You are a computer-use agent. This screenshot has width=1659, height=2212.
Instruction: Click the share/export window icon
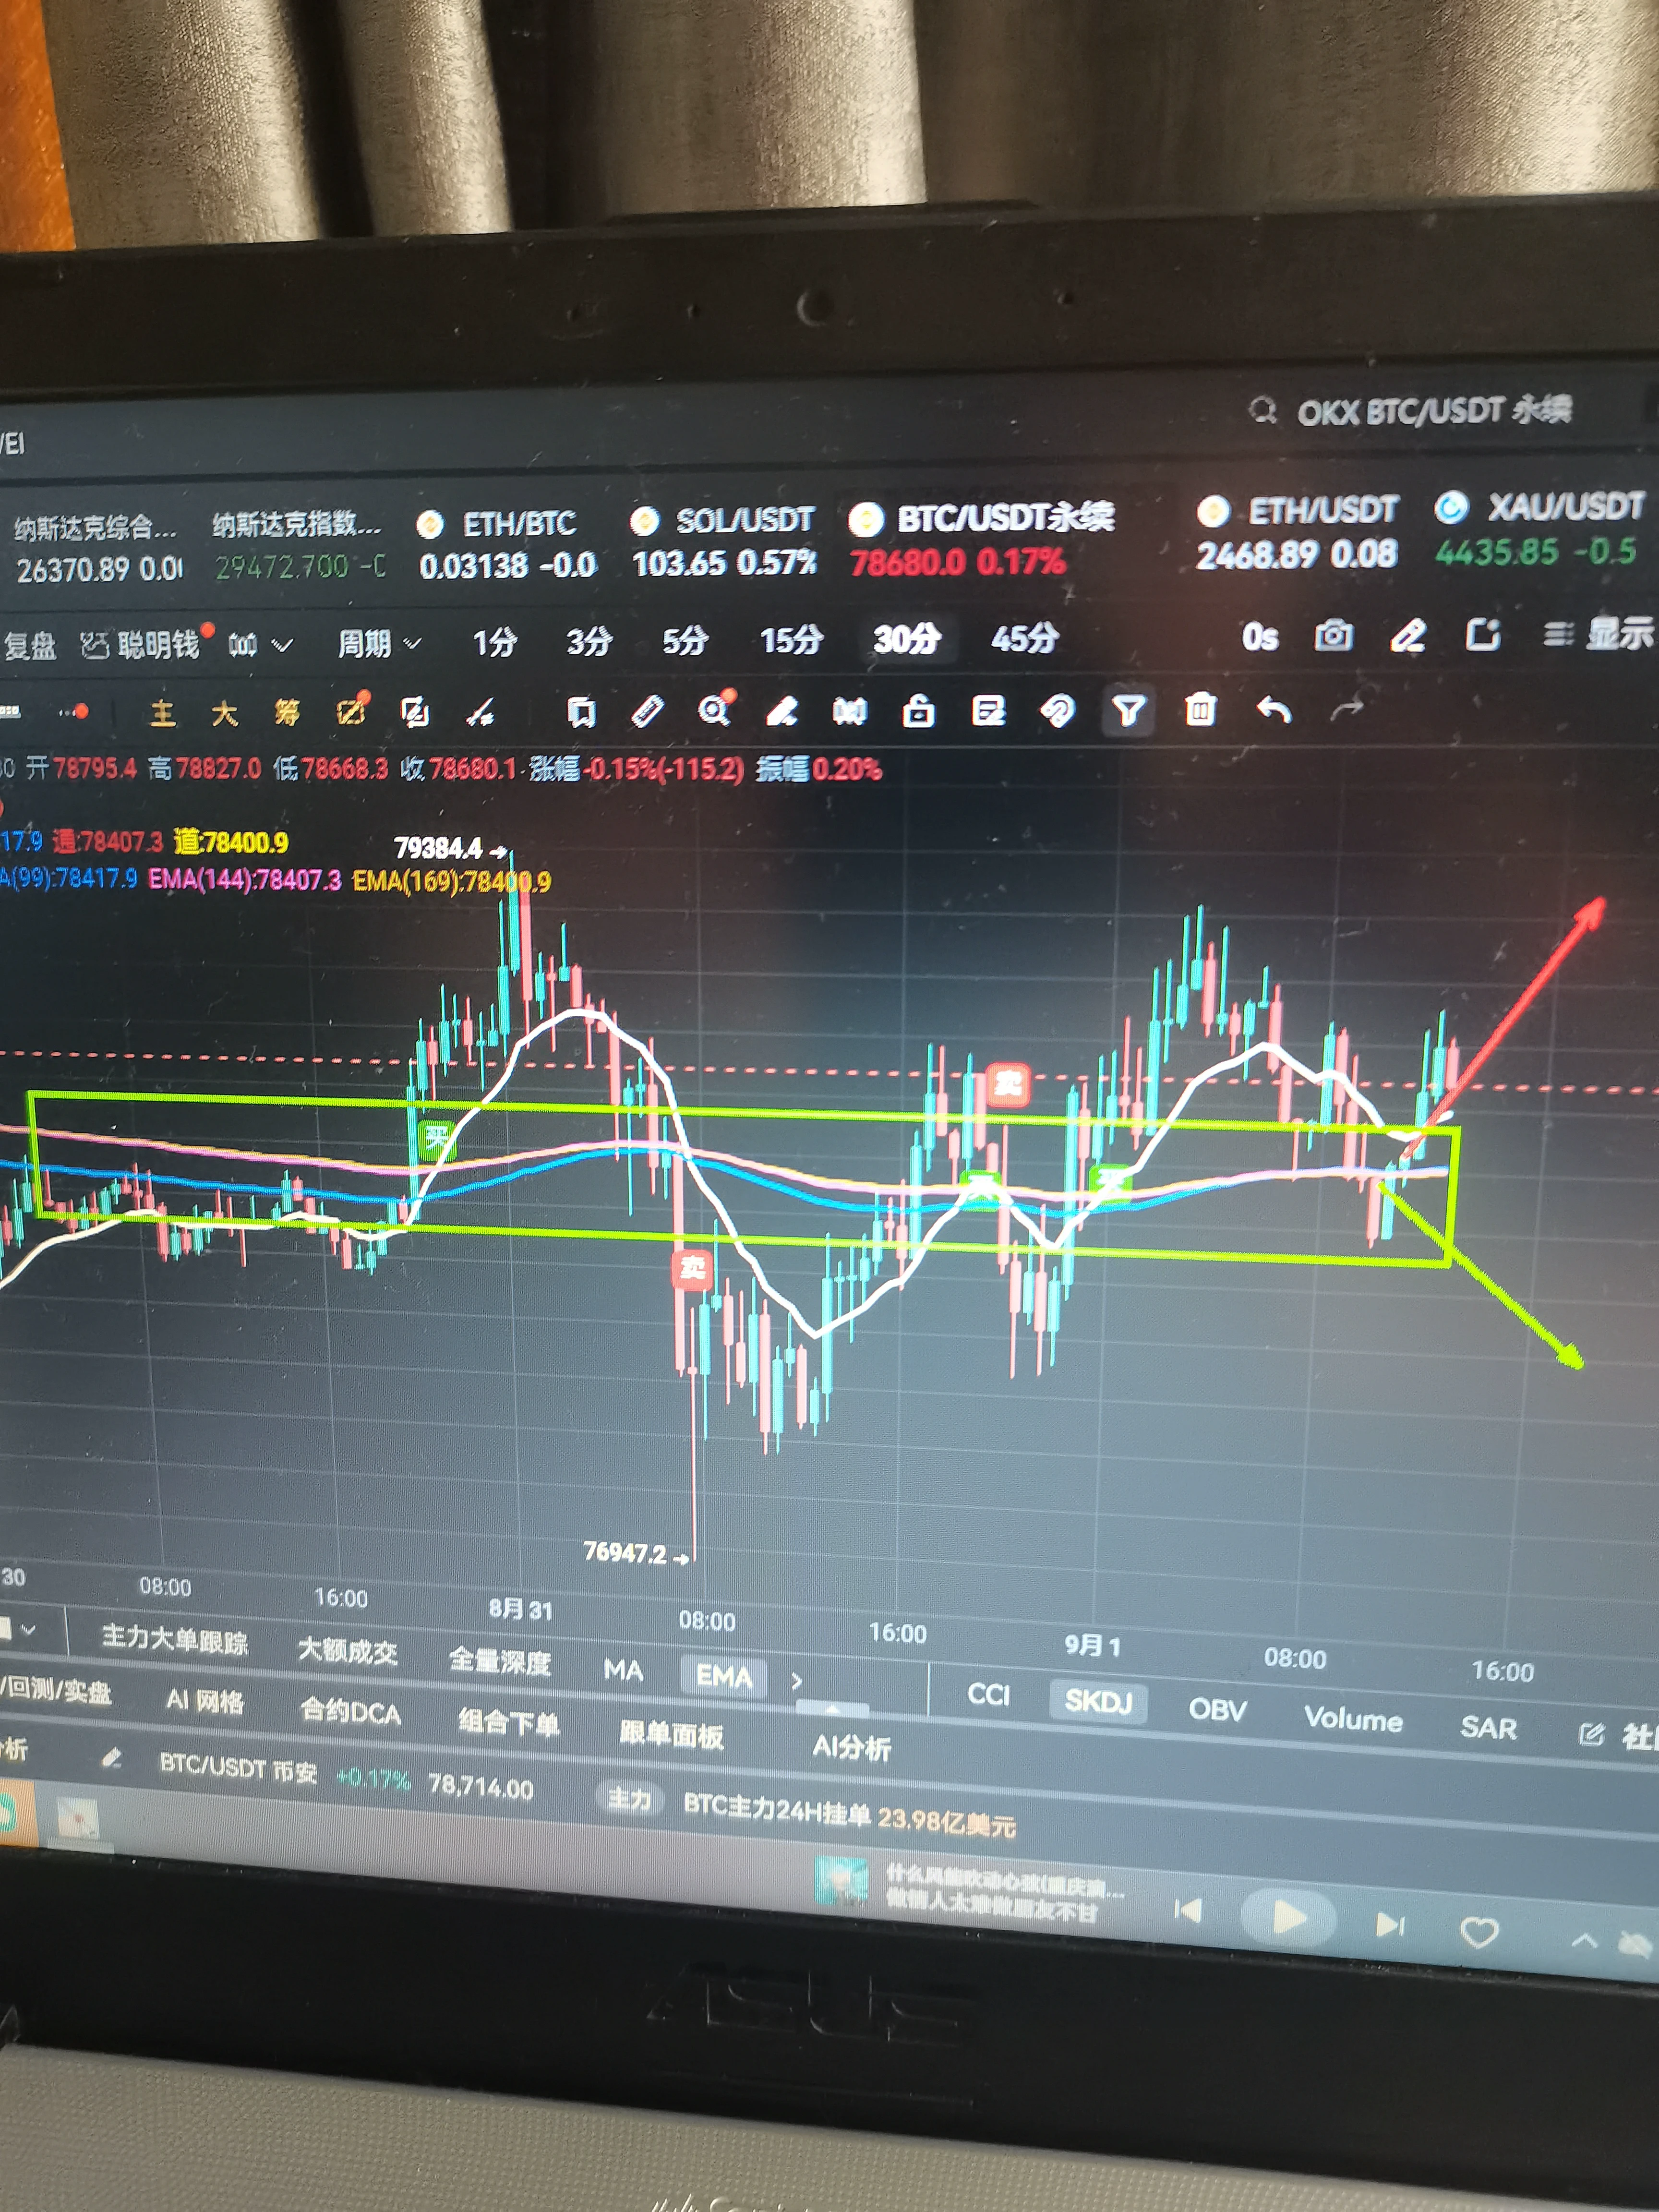pyautogui.click(x=1482, y=634)
